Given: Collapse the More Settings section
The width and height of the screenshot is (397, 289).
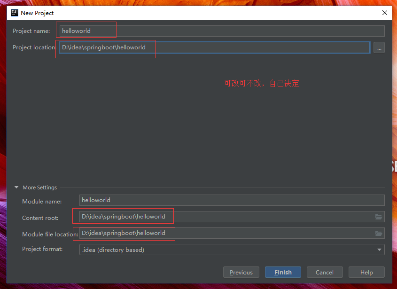Looking at the screenshot, I should 16,187.
